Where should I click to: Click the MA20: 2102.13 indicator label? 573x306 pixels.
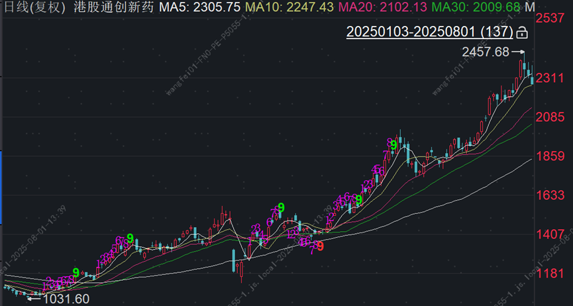tap(383, 6)
